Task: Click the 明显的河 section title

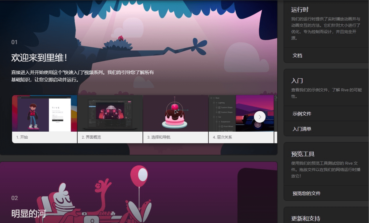Action: (x=28, y=213)
